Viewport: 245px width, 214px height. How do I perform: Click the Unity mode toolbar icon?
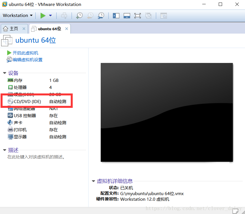(148, 16)
